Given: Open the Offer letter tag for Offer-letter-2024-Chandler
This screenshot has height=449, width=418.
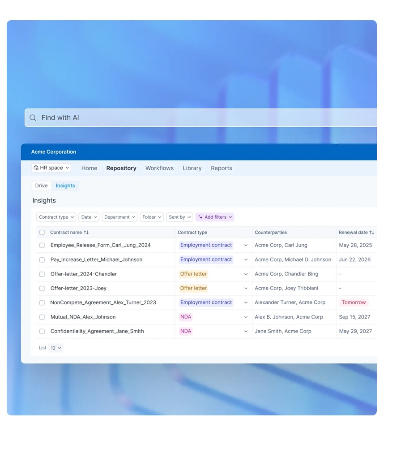Looking at the screenshot, I should 193,274.
